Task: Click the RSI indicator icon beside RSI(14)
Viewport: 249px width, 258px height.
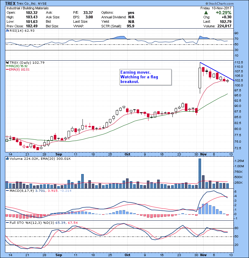Action: coord(7,30)
